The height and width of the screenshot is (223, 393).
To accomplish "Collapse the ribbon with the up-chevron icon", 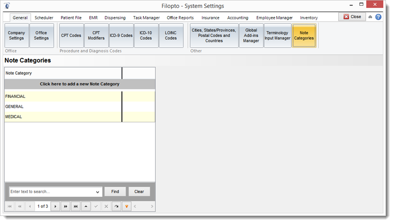I will [370, 17].
